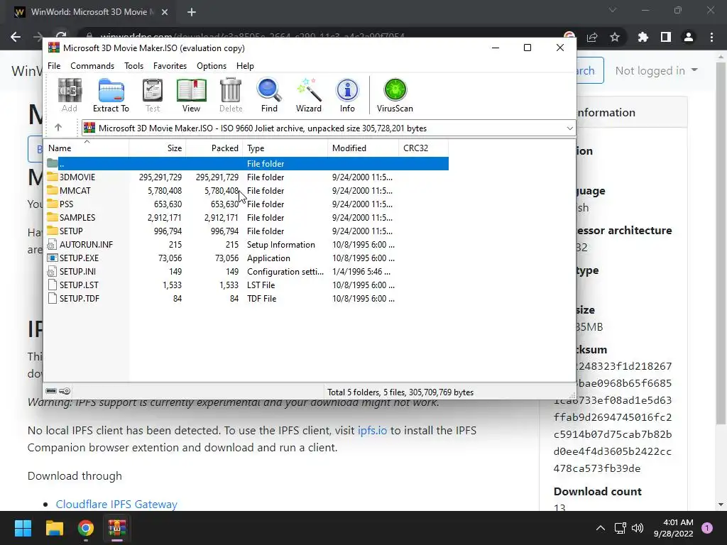727x545 pixels.
Task: Select the SETUP.TDF file icon
Action: [53, 298]
